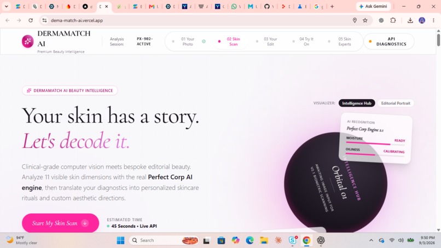The height and width of the screenshot is (248, 441).
Task: Open the weather widget showing 94°F
Action: click(x=22, y=240)
